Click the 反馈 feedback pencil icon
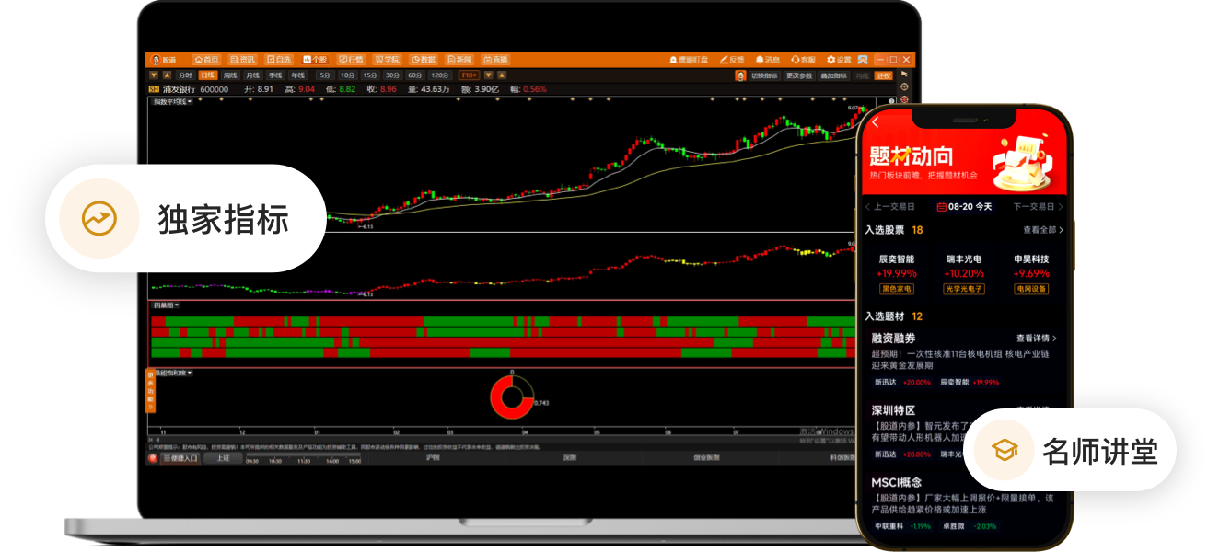 coord(731,60)
